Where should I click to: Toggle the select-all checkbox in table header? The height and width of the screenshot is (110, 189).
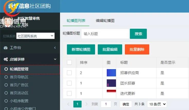(x=69, y=62)
